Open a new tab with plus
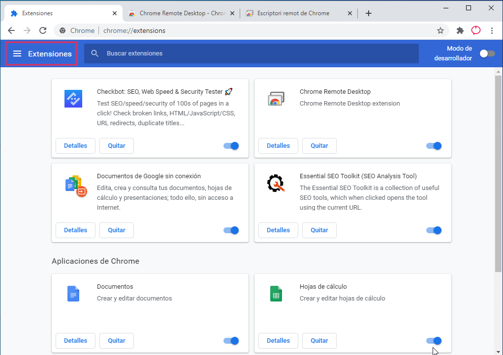The image size is (503, 355). click(369, 13)
